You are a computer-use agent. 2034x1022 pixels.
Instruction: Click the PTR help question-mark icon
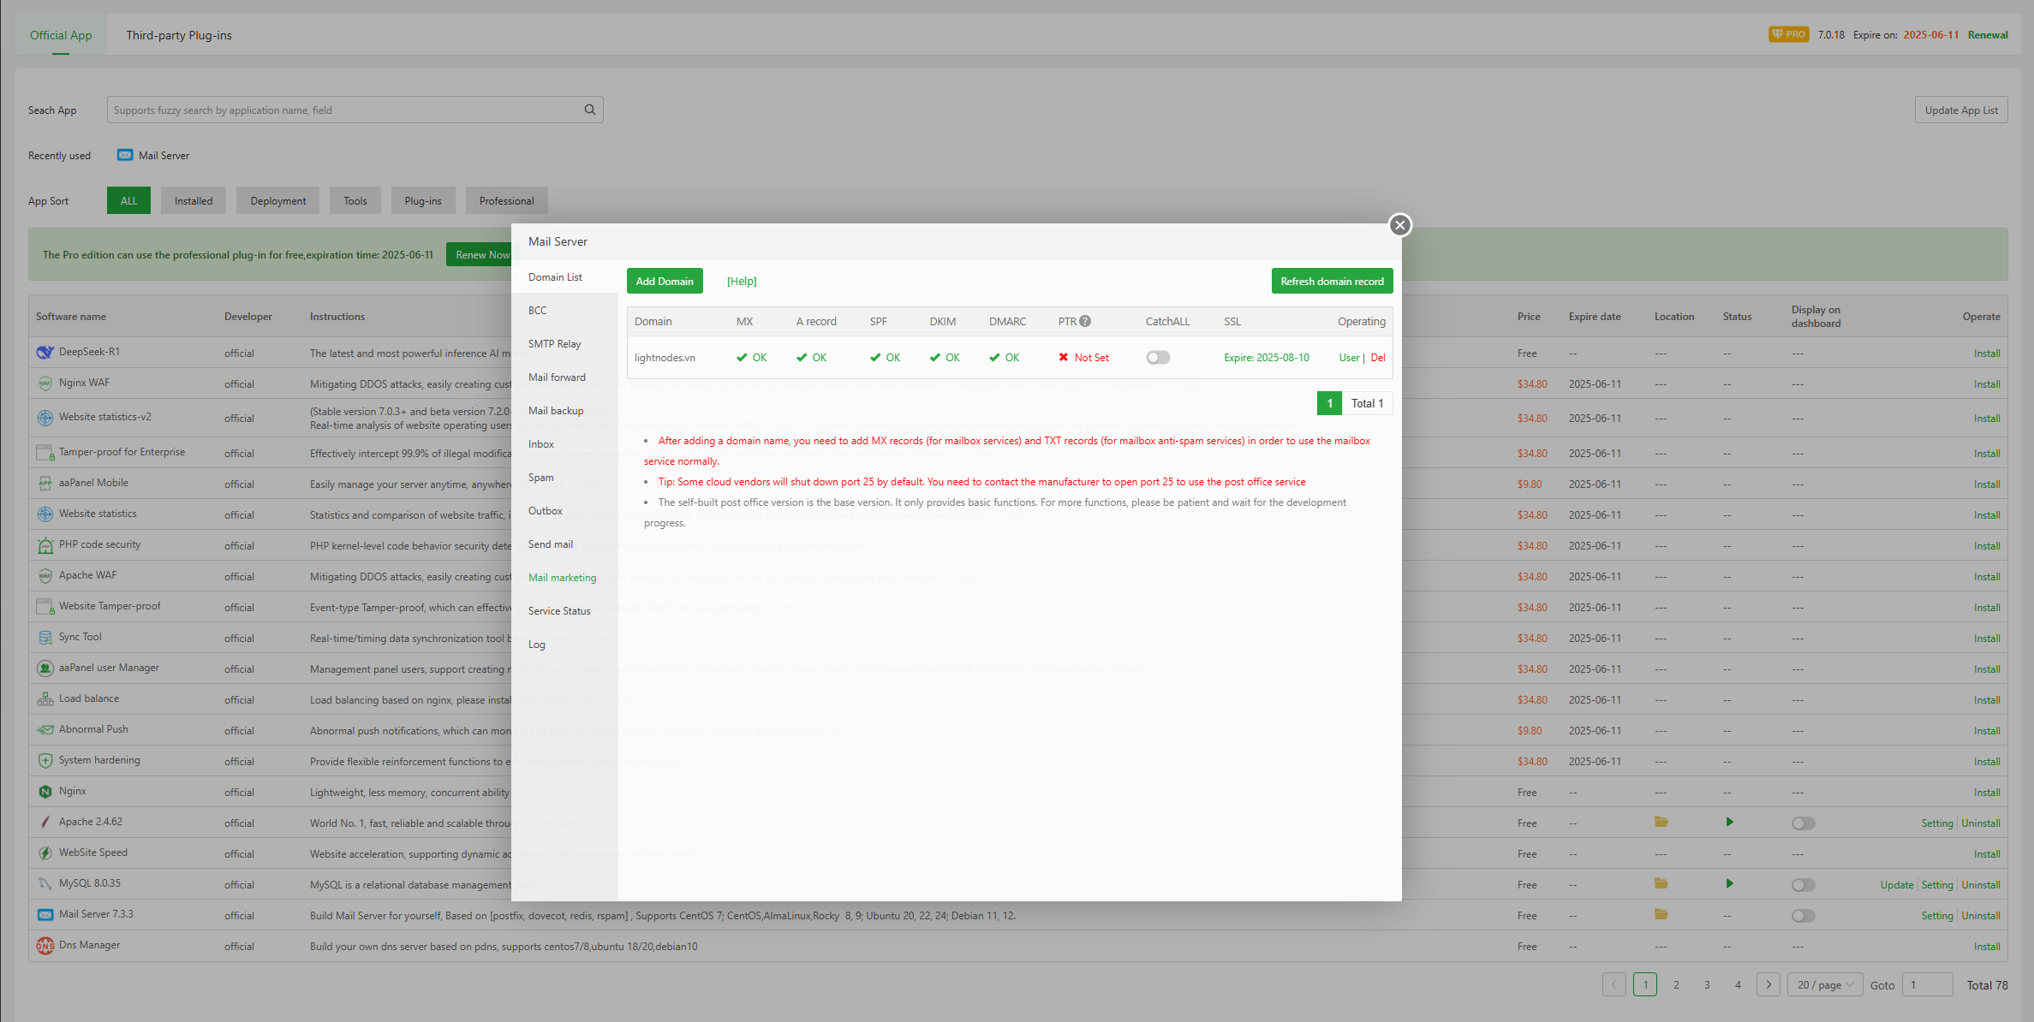point(1085,321)
